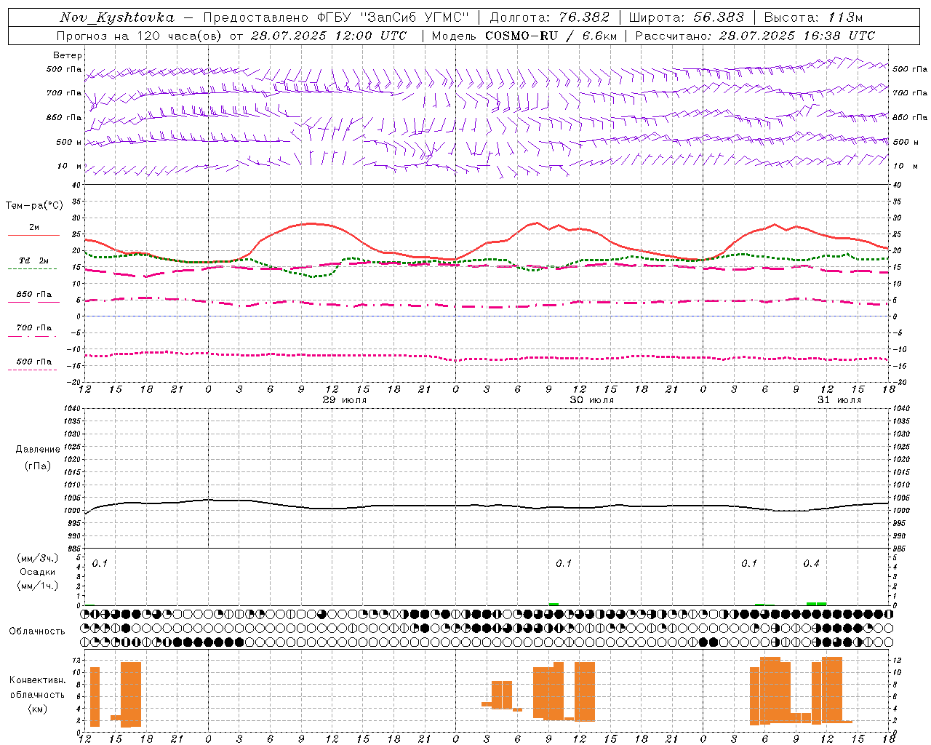Click the 'Высота: 113м' header field
The image size is (931, 745).
click(814, 17)
